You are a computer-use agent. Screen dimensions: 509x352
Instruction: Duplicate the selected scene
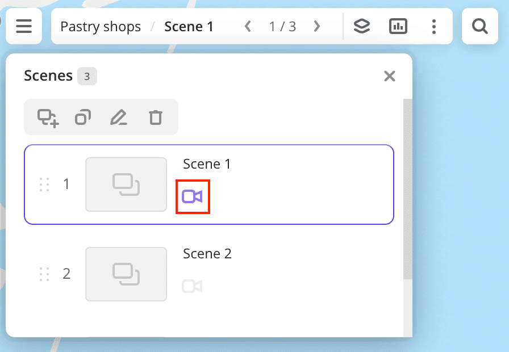83,118
